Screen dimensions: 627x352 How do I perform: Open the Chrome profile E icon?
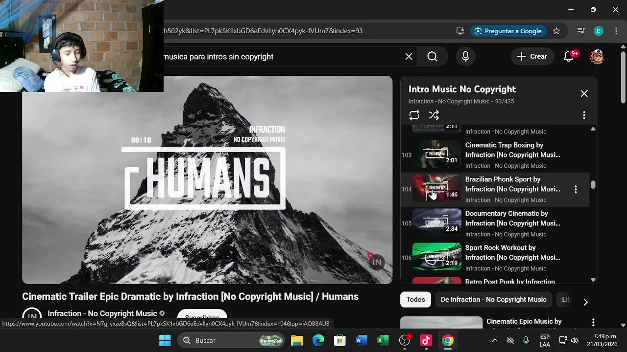(598, 31)
